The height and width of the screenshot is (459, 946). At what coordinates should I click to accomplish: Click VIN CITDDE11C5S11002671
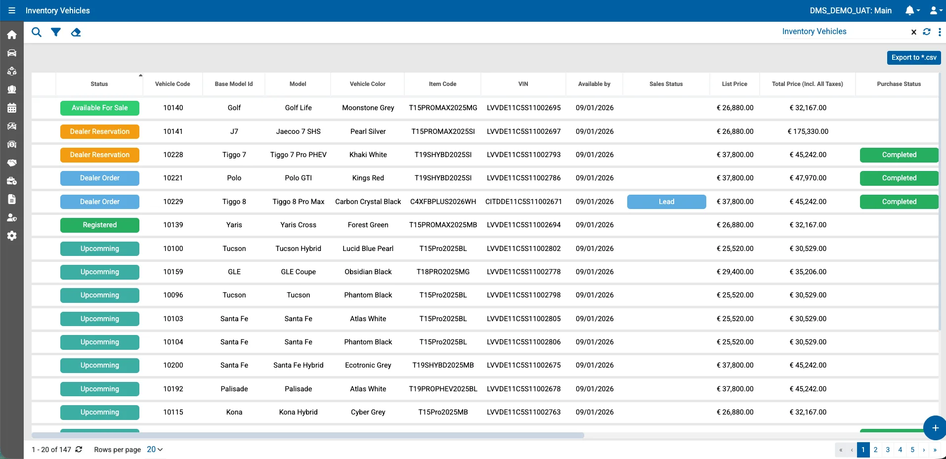point(523,202)
